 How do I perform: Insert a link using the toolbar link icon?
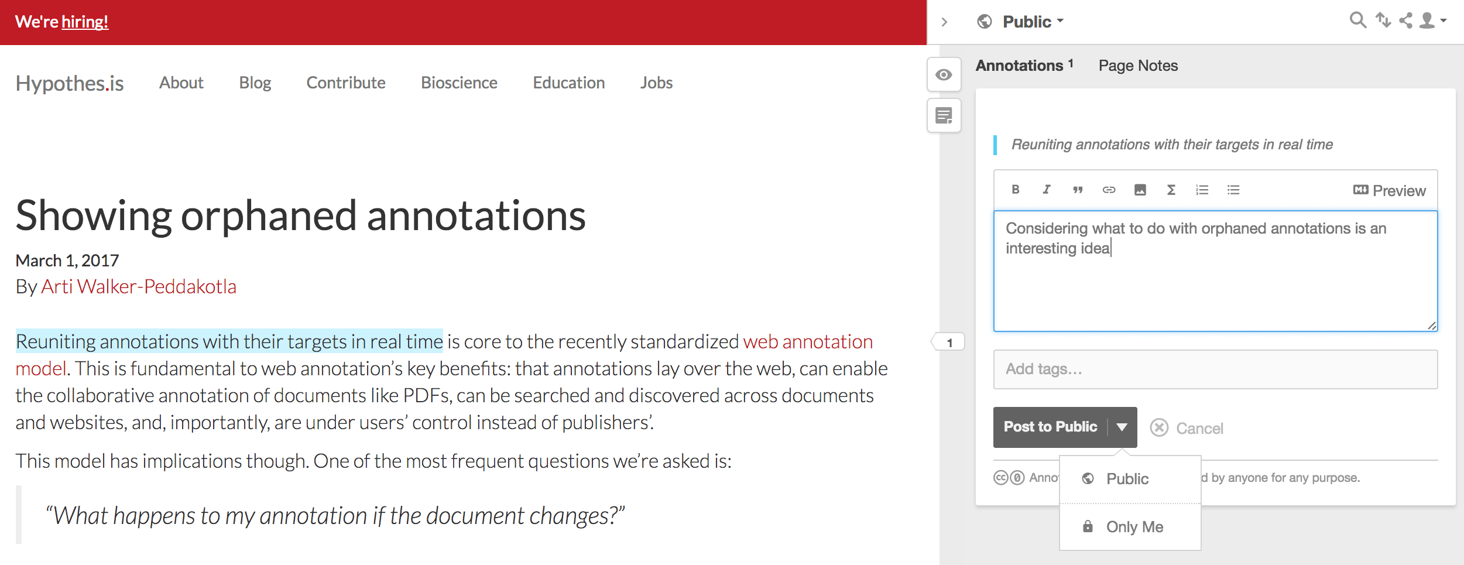[x=1109, y=190]
